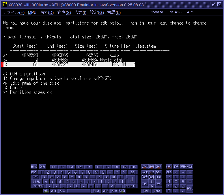
Task: Toggle the 全角 full-width key
Action: (122, 191)
